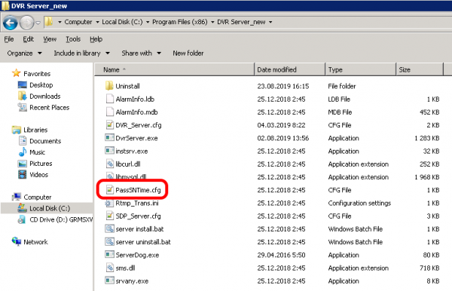The width and height of the screenshot is (452, 291).
Task: Click the Forward navigation arrow button
Action: [27, 23]
